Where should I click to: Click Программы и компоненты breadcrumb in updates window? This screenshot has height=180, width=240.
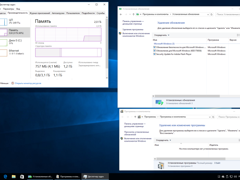(155, 14)
